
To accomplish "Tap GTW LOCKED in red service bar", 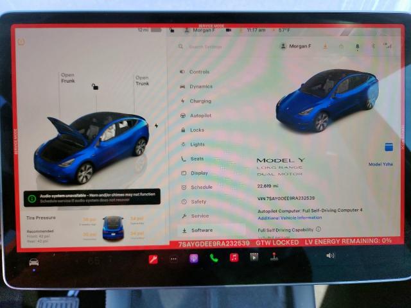I will (277, 243).
